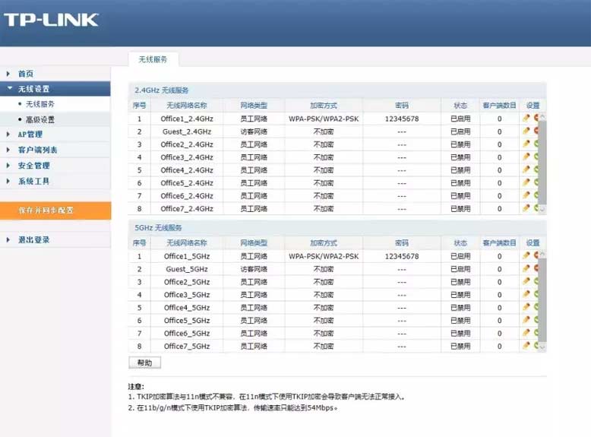
Task: Edit the Office1_2.4GHz network with the pencil icon
Action: point(526,118)
